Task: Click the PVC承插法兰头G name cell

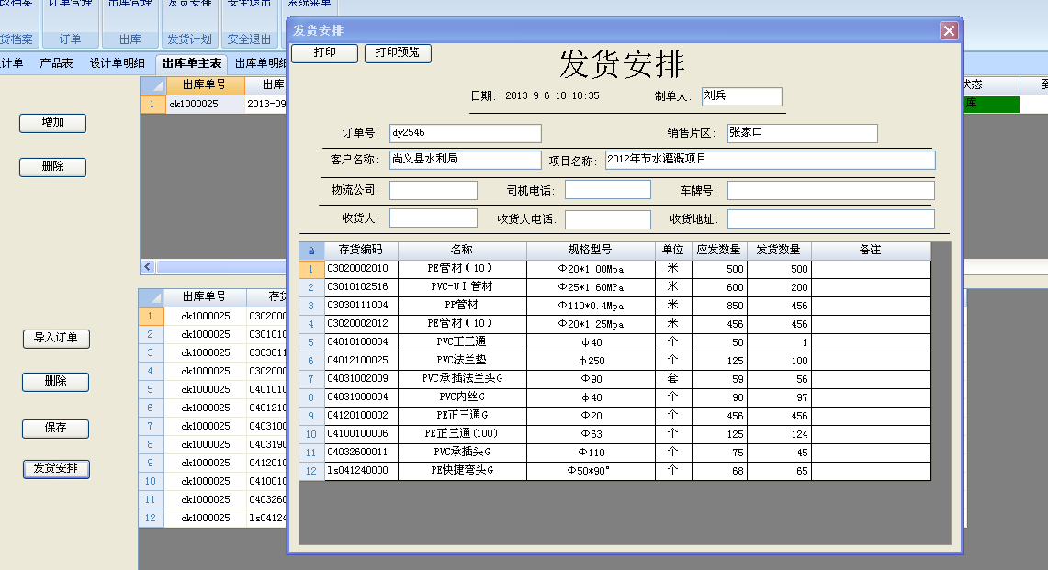Action: (462, 380)
